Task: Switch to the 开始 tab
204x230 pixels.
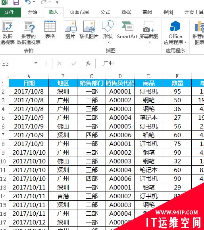Action: [33, 12]
